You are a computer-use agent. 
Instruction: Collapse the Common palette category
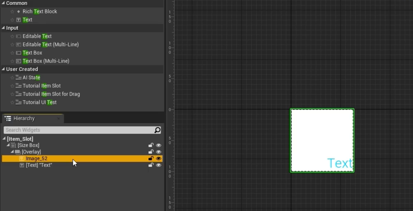coord(3,3)
